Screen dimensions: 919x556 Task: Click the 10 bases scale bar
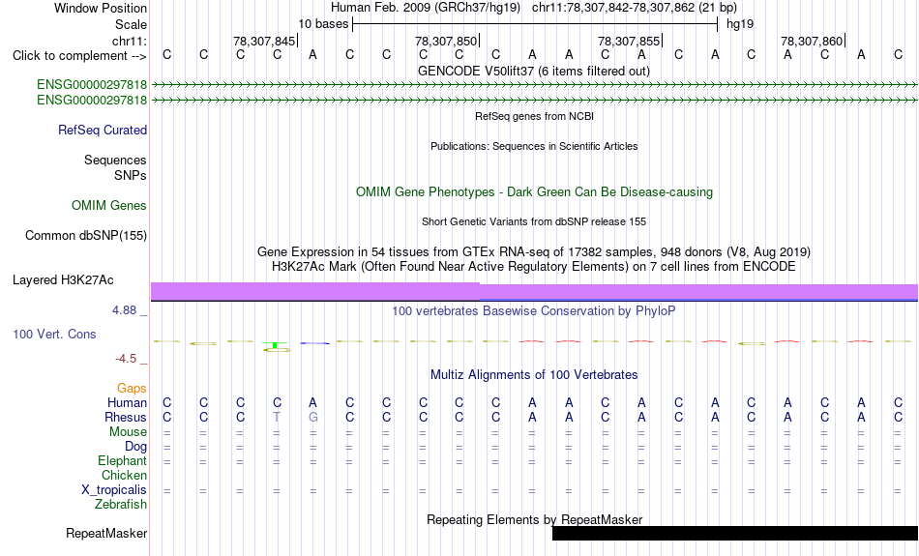(x=535, y=24)
